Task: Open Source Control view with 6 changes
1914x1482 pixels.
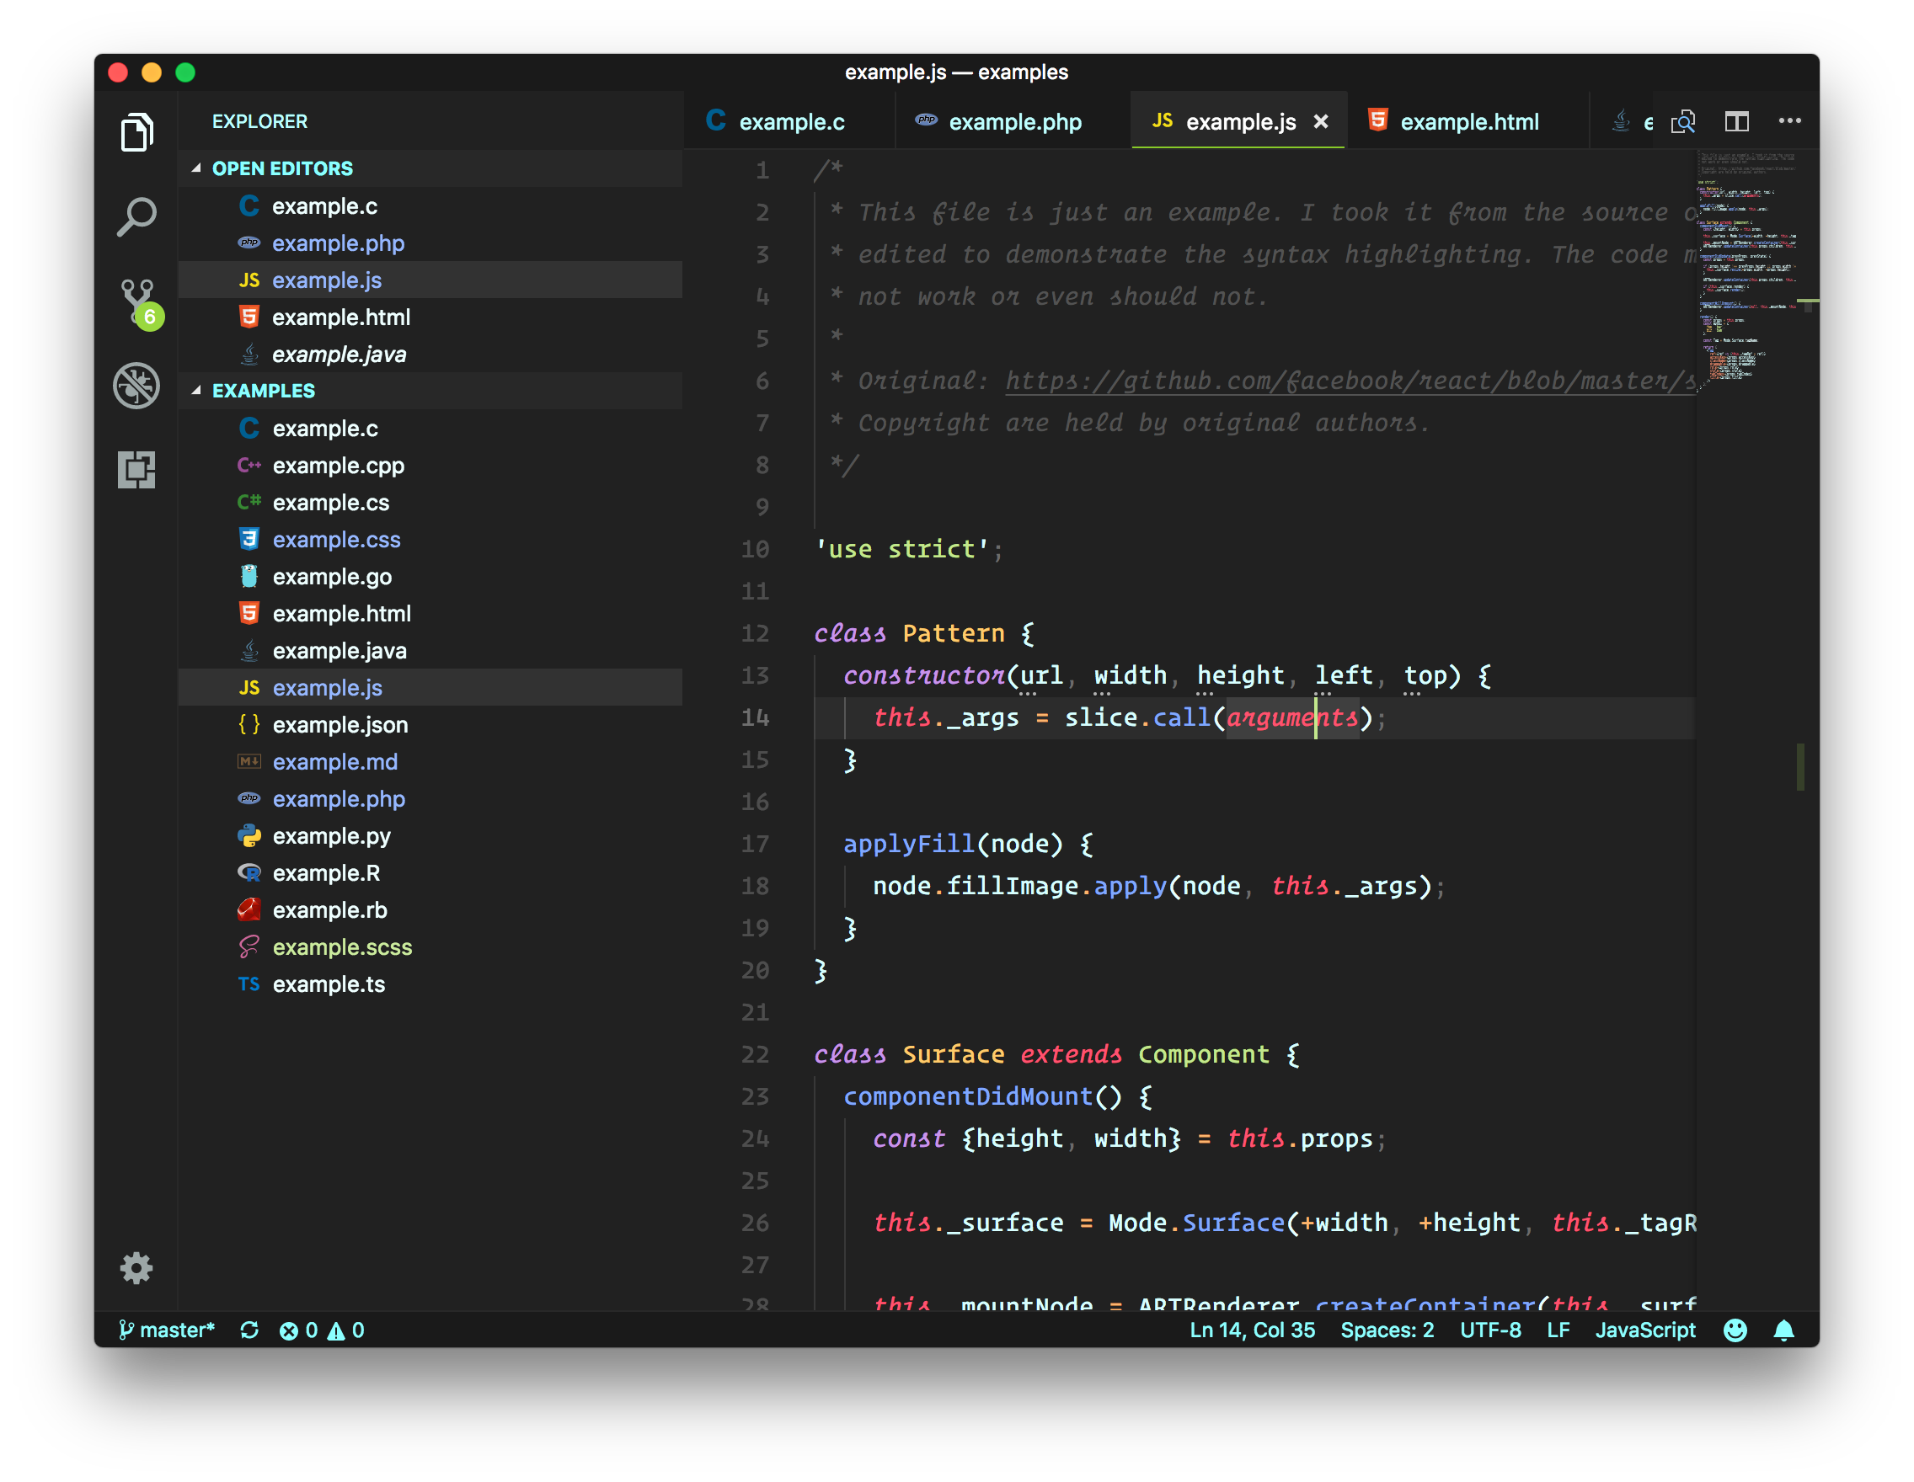Action: click(x=138, y=302)
